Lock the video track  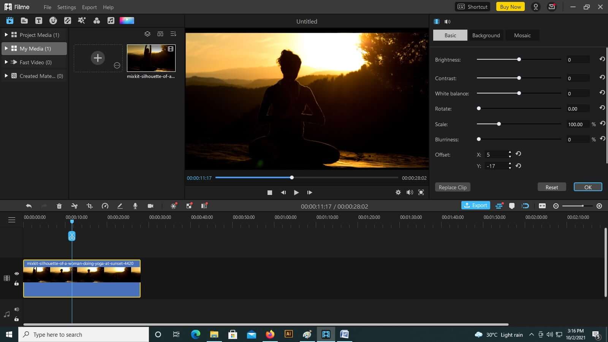[x=16, y=283]
